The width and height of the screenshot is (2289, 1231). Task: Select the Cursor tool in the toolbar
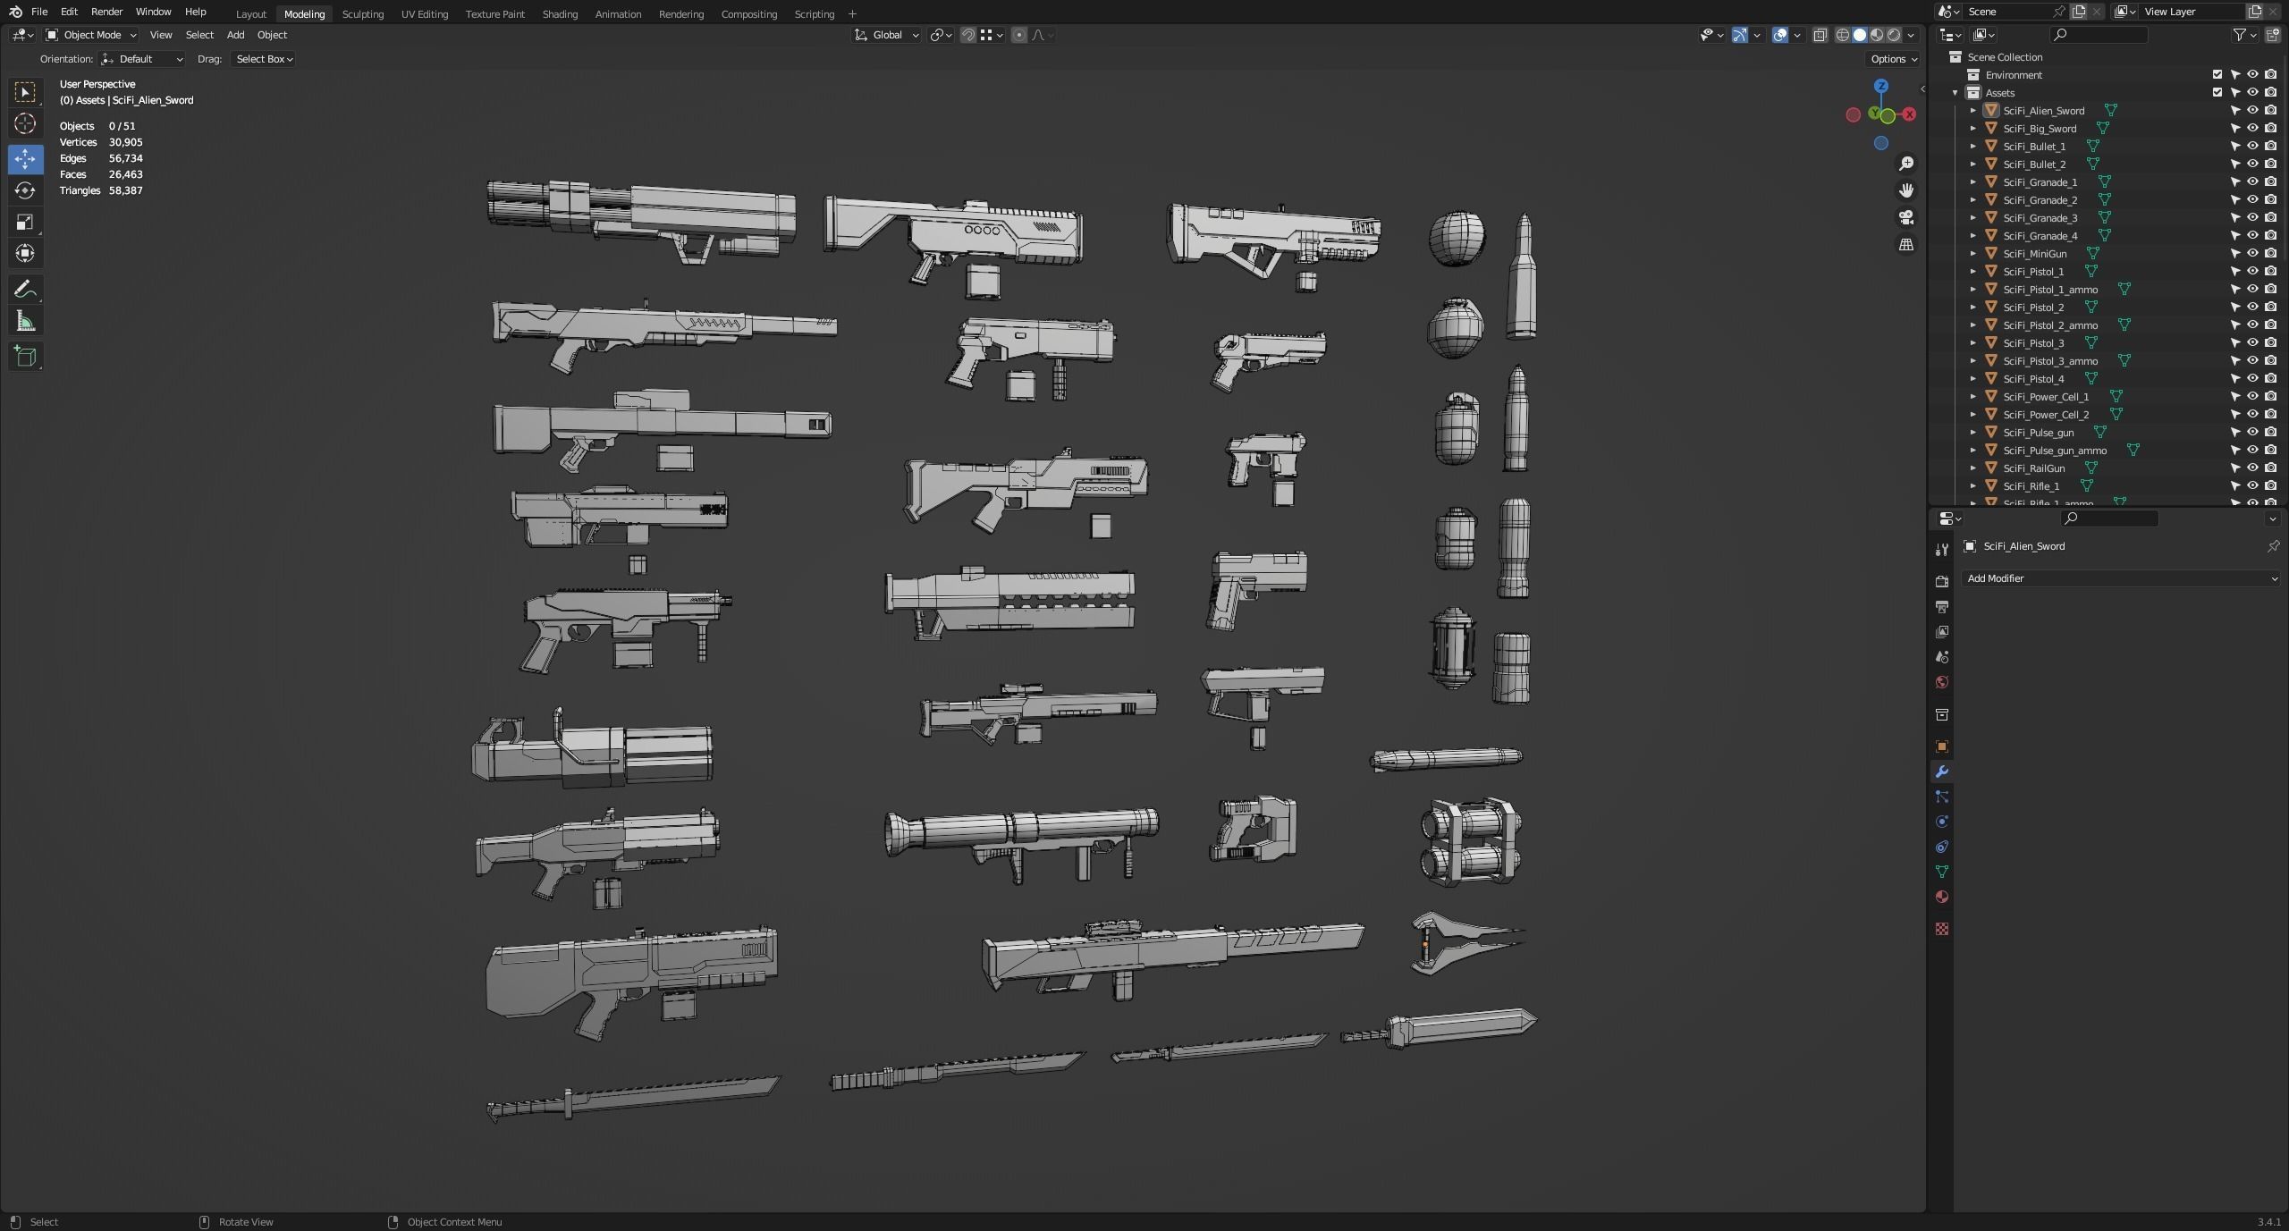coord(25,123)
